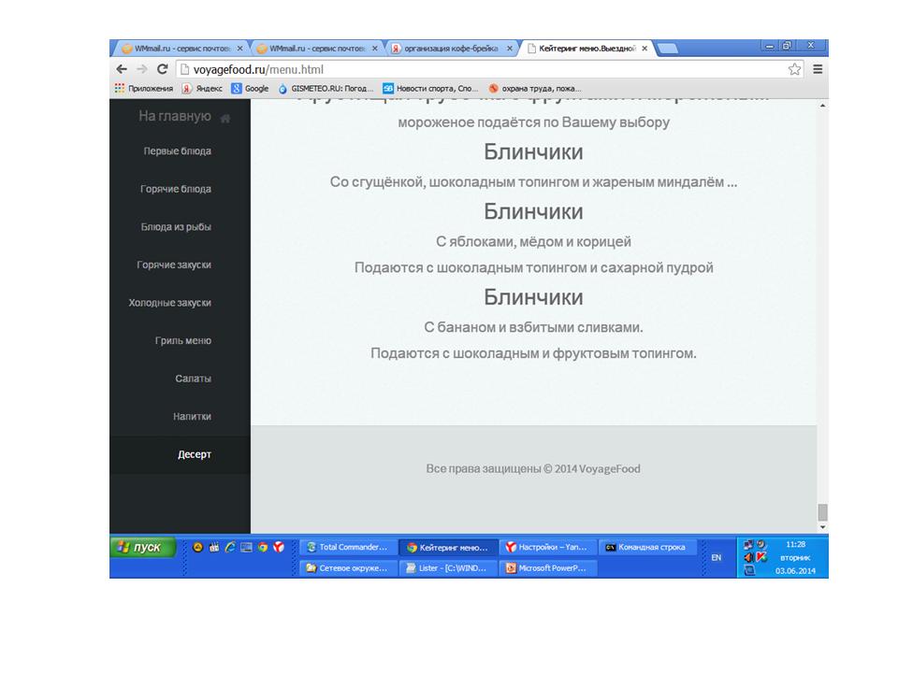Image resolution: width=898 pixels, height=673 pixels.
Task: Reload the voyagefood.ru page
Action: 163,69
